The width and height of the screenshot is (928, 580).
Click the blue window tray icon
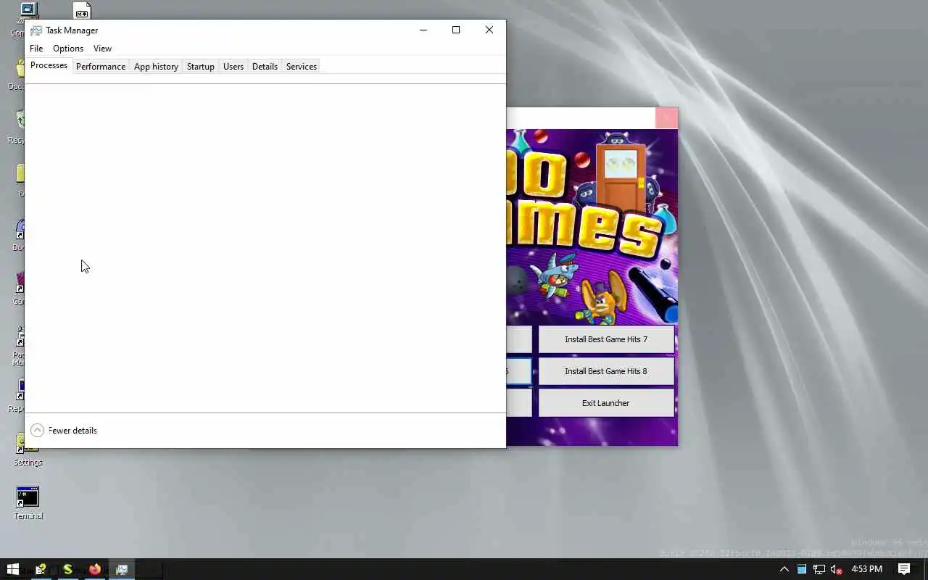(802, 569)
